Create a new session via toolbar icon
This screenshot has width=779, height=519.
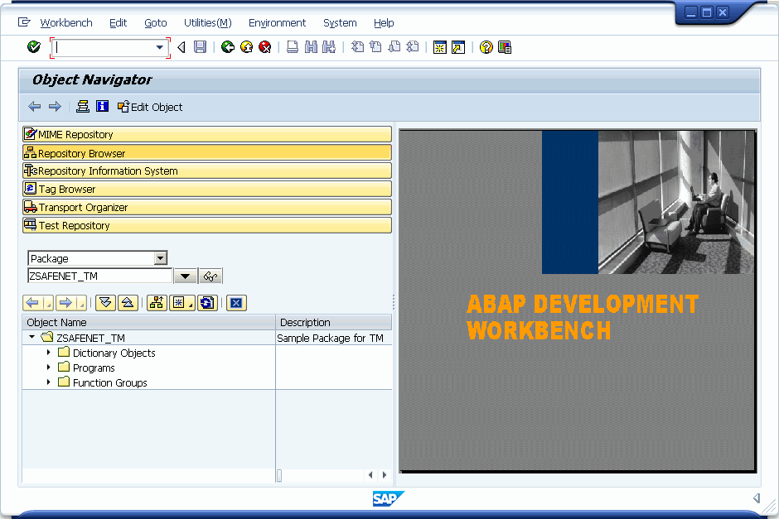[x=440, y=47]
